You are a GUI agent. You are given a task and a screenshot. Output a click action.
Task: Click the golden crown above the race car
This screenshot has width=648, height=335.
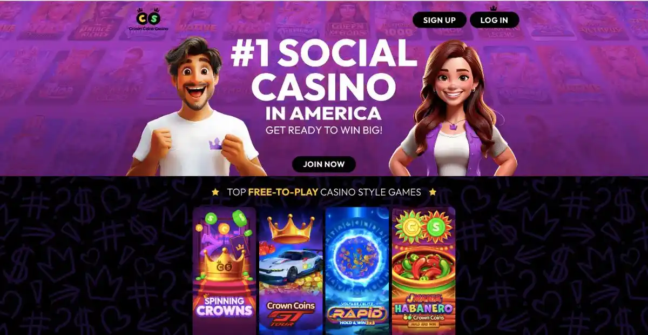pyautogui.click(x=291, y=228)
